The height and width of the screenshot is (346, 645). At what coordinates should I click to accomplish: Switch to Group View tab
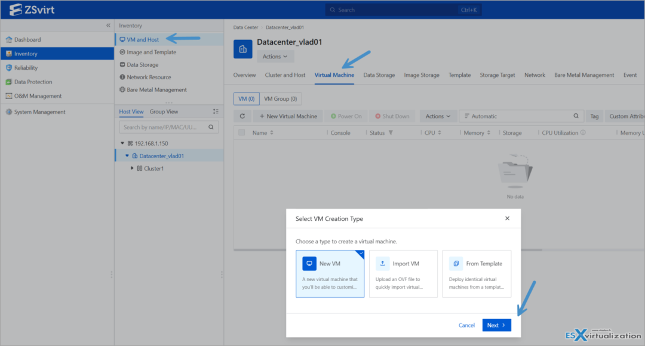coord(164,112)
